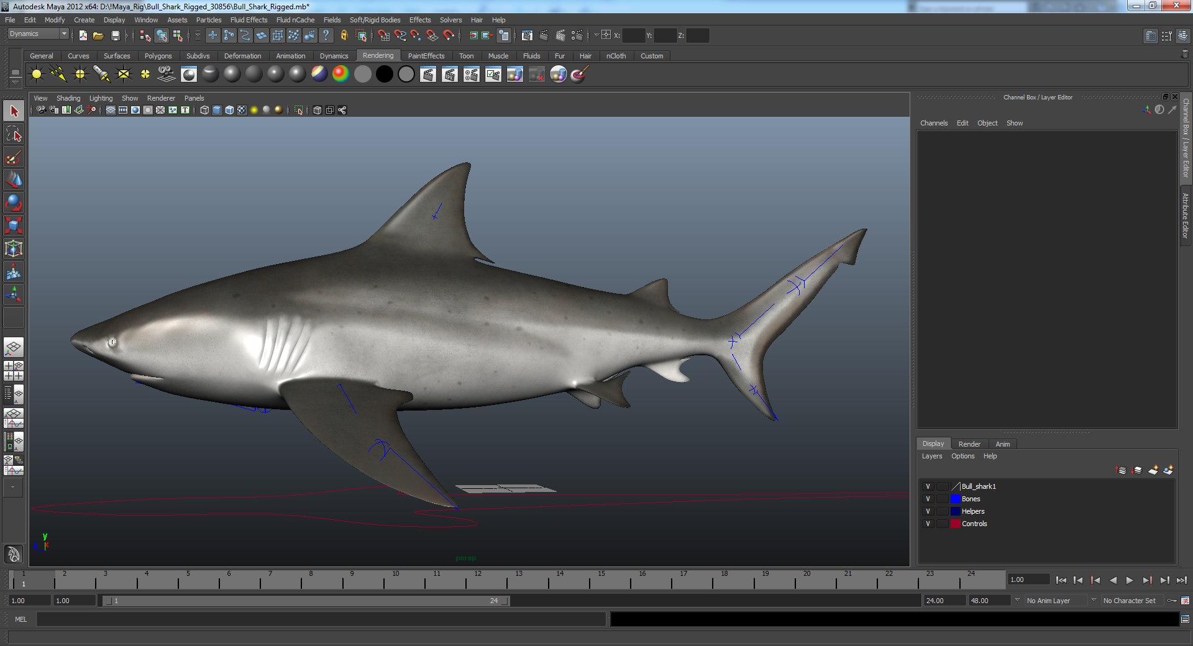This screenshot has width=1193, height=646.
Task: Open the input field mode dropdown before X
Action: (x=596, y=35)
